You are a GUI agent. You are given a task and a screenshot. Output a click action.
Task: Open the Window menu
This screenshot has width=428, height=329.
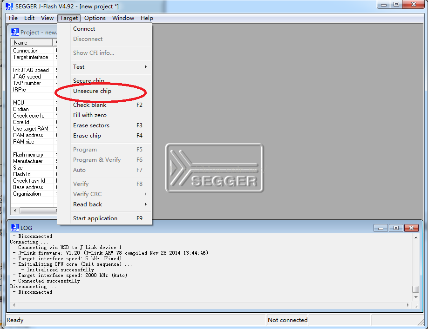[x=123, y=18]
